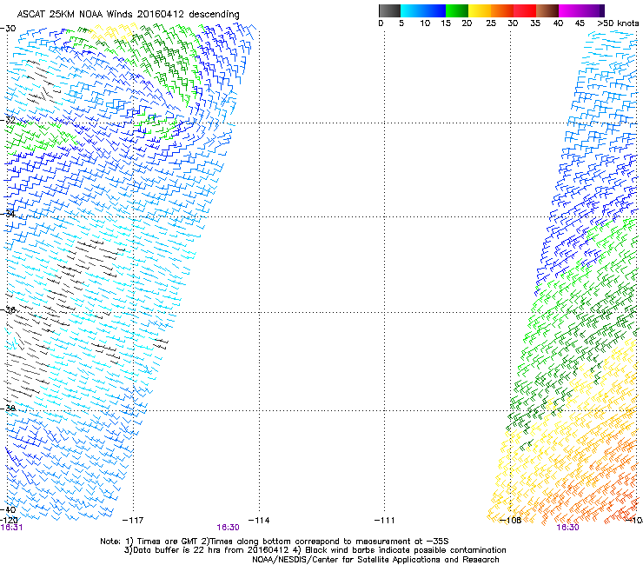Click the brown 35-40 knots legend segment

(x=547, y=10)
